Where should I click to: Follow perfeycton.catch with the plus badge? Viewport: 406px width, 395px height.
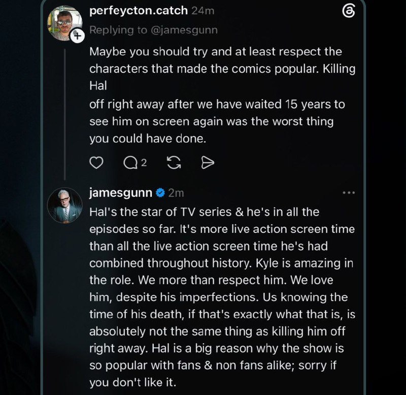pyautogui.click(x=77, y=36)
